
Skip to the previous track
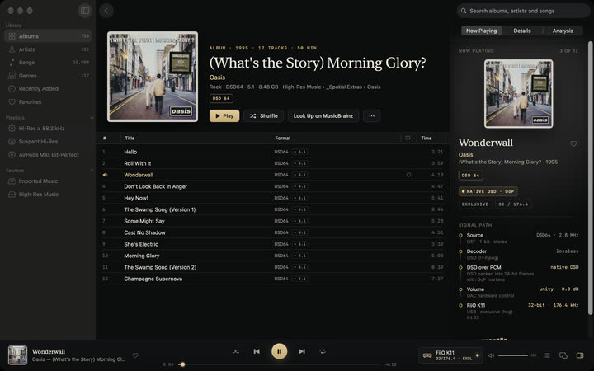(257, 351)
